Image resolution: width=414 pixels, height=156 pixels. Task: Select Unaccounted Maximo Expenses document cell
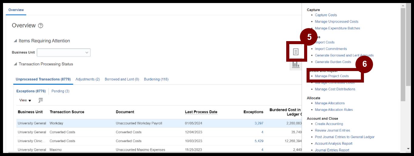click(x=141, y=150)
